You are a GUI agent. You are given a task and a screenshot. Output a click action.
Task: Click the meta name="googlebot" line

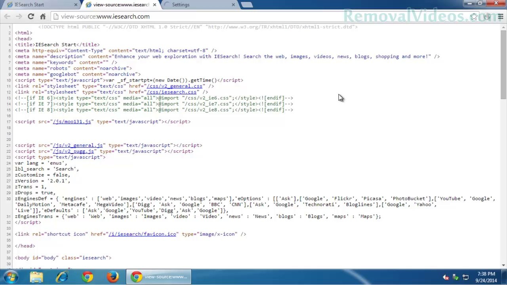[x=78, y=74]
